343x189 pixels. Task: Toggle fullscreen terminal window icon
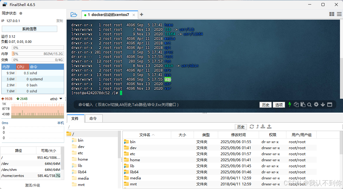pos(330,105)
